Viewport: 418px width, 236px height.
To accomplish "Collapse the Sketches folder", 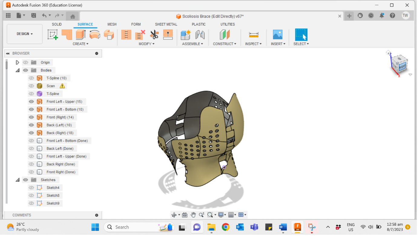I will pos(18,180).
